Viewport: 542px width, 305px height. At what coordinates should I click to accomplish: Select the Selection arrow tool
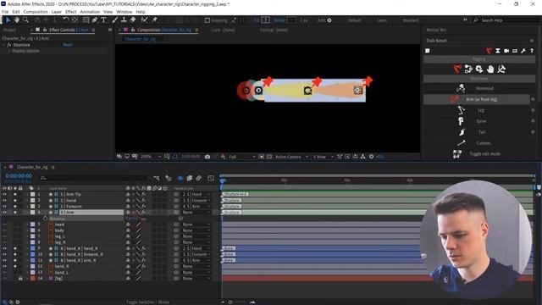(x=8, y=20)
